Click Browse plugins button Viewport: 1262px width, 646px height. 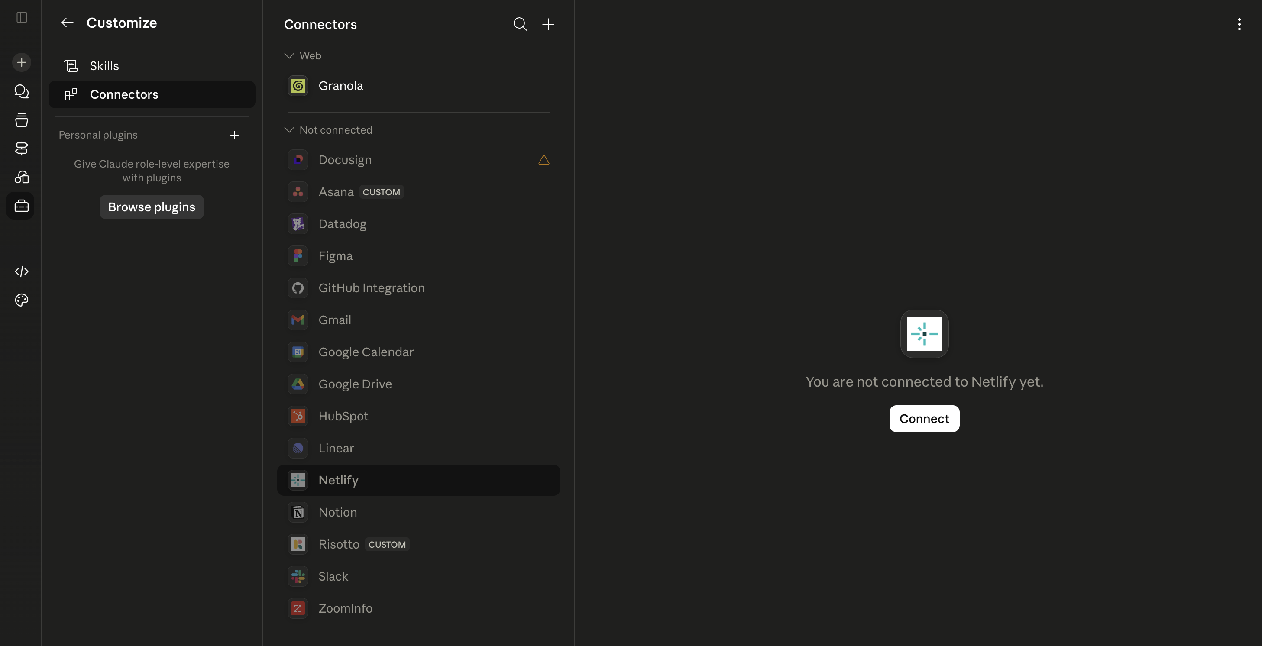[x=152, y=207]
